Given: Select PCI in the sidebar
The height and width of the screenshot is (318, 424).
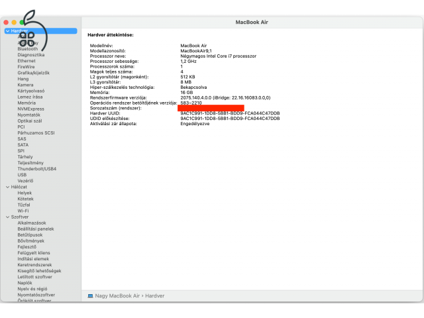Looking at the screenshot, I should click(21, 127).
